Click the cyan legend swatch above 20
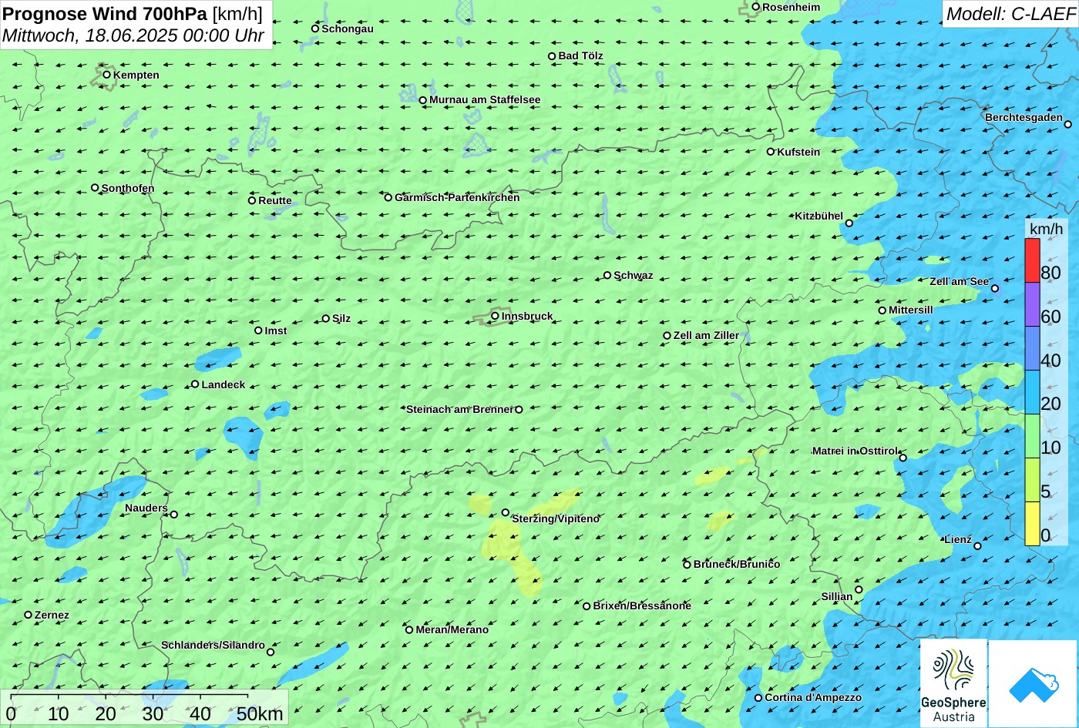 pos(1032,392)
